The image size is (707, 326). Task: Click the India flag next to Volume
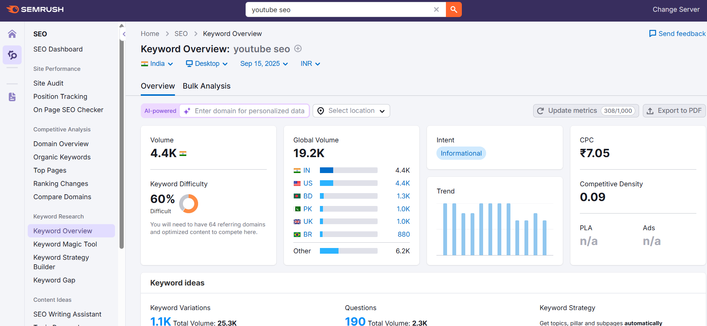click(183, 154)
